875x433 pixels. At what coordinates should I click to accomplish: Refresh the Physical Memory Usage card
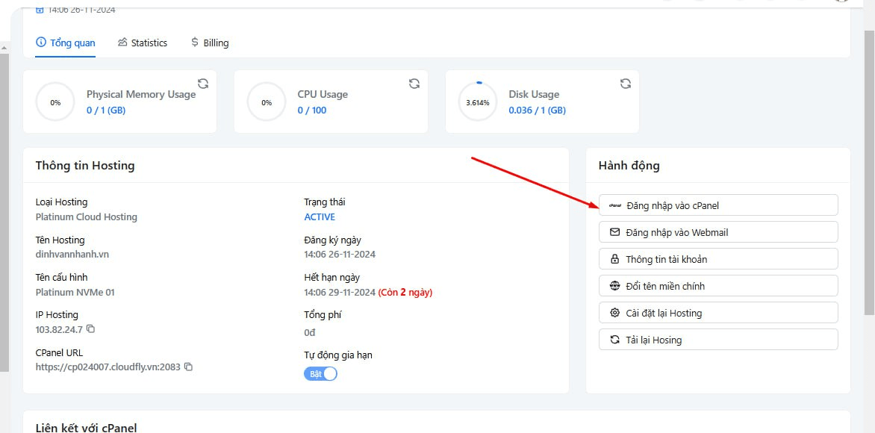click(202, 84)
